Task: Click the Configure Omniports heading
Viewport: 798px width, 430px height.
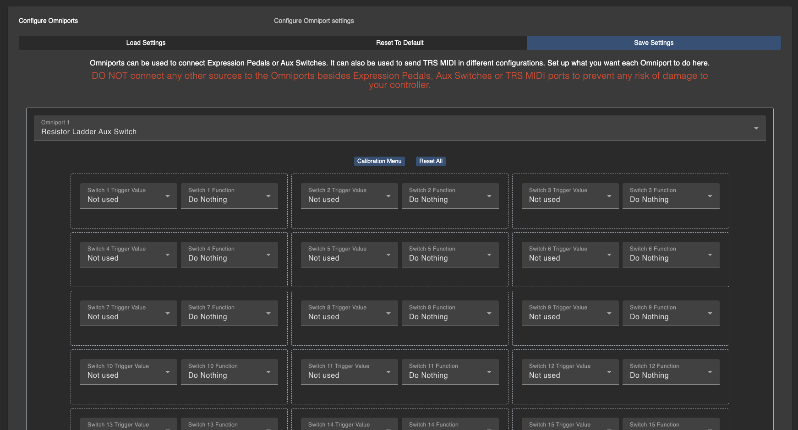Action: pyautogui.click(x=48, y=21)
